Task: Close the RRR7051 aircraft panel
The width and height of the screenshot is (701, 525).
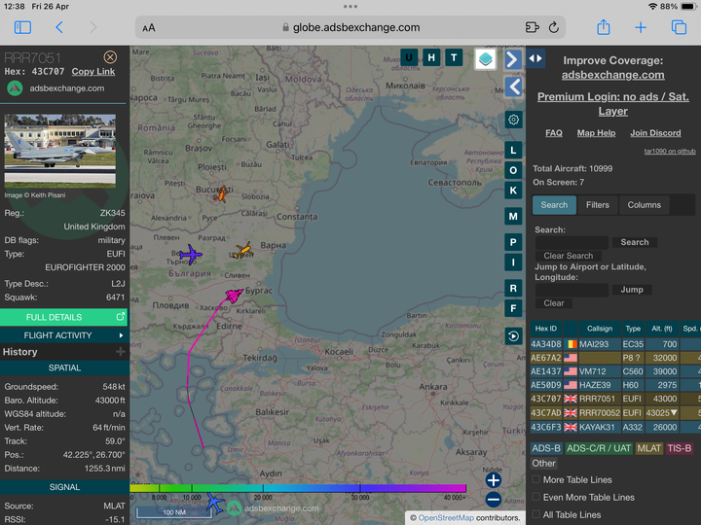Action: click(x=110, y=57)
